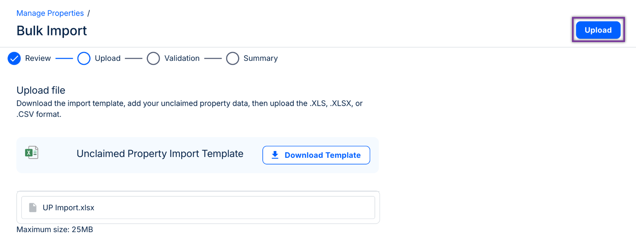Click the Unclaimed Property Import Template title
Screen dimensions: 636x242
160,154
